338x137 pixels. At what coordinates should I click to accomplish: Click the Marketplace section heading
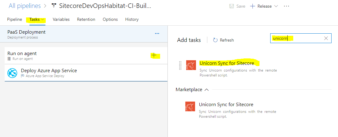tap(189, 90)
